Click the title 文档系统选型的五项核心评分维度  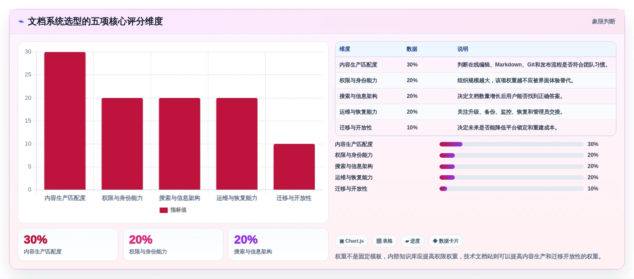95,22
